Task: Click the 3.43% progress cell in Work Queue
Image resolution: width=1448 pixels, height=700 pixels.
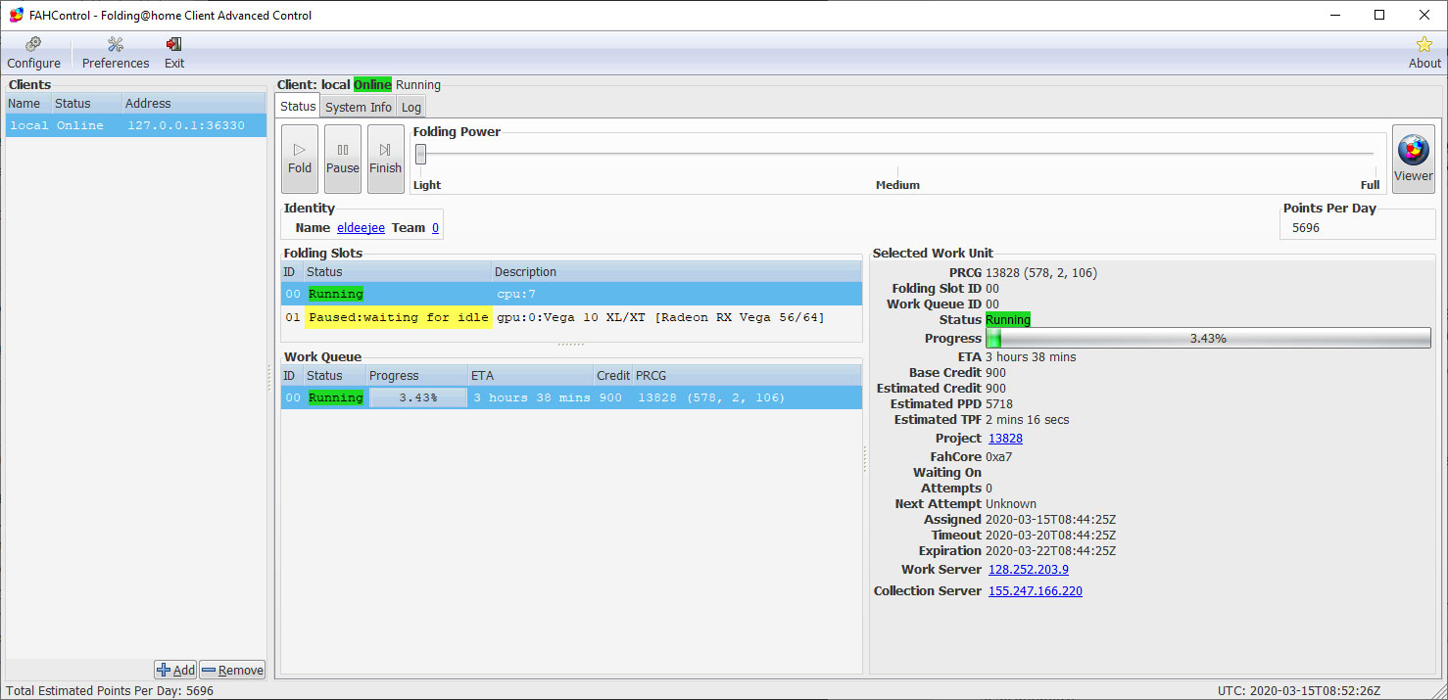Action: [417, 397]
